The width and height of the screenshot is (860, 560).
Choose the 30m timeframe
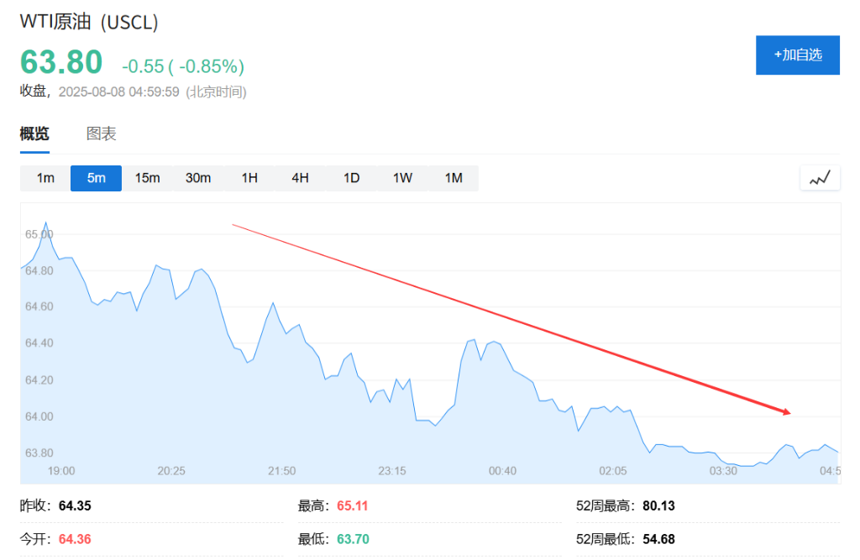click(x=198, y=178)
